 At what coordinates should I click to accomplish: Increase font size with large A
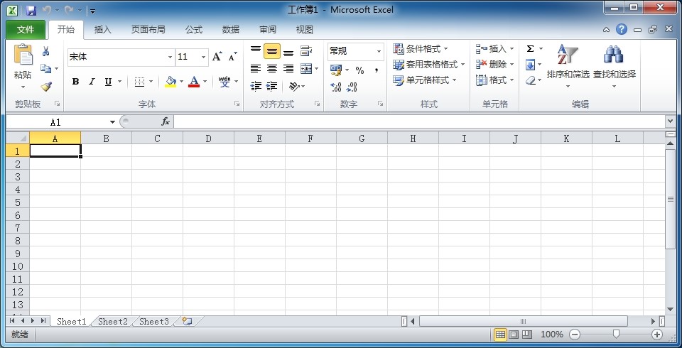(x=217, y=57)
